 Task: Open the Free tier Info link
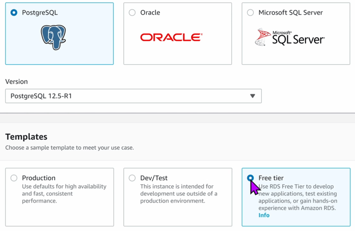264,215
